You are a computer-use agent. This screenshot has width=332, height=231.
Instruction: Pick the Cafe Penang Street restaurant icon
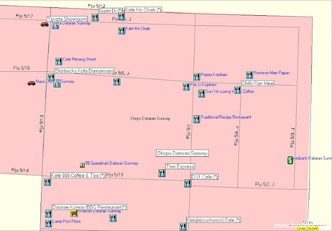59,61
